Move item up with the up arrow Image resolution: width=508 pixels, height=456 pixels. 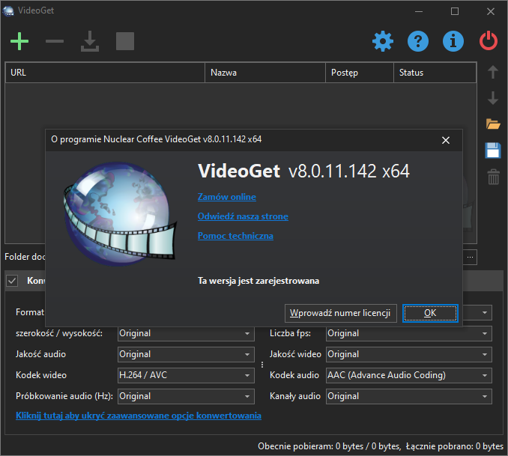(x=493, y=72)
